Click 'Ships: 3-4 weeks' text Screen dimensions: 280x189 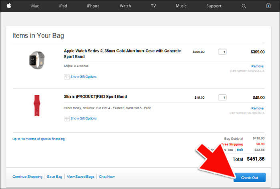(x=76, y=66)
